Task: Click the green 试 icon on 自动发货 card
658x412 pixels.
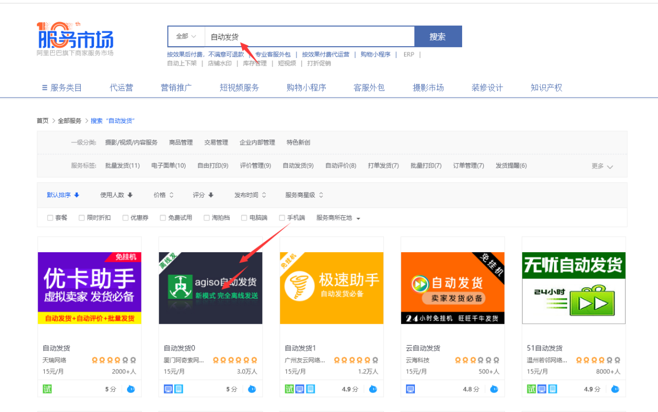Action: 47,389
